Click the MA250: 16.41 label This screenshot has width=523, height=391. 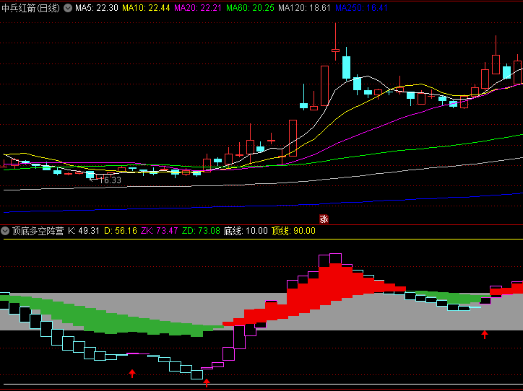[361, 8]
